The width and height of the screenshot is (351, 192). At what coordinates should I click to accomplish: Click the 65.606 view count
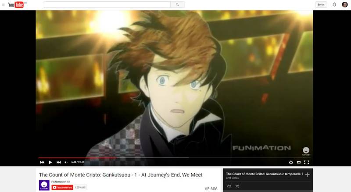point(211,189)
